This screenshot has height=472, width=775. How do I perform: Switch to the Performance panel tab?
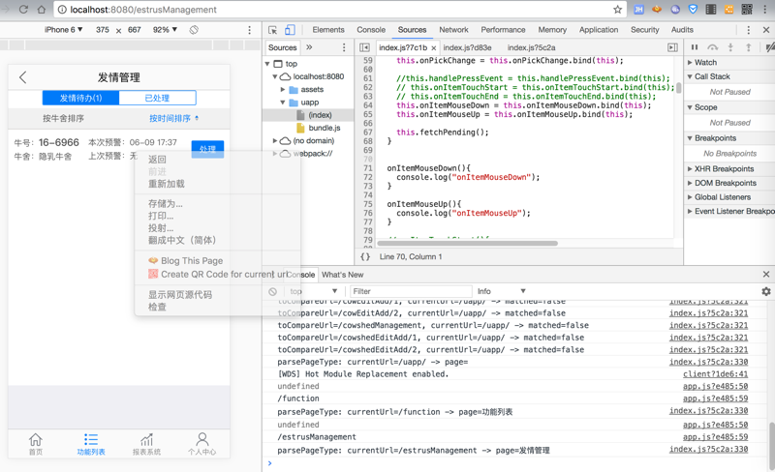click(x=503, y=30)
